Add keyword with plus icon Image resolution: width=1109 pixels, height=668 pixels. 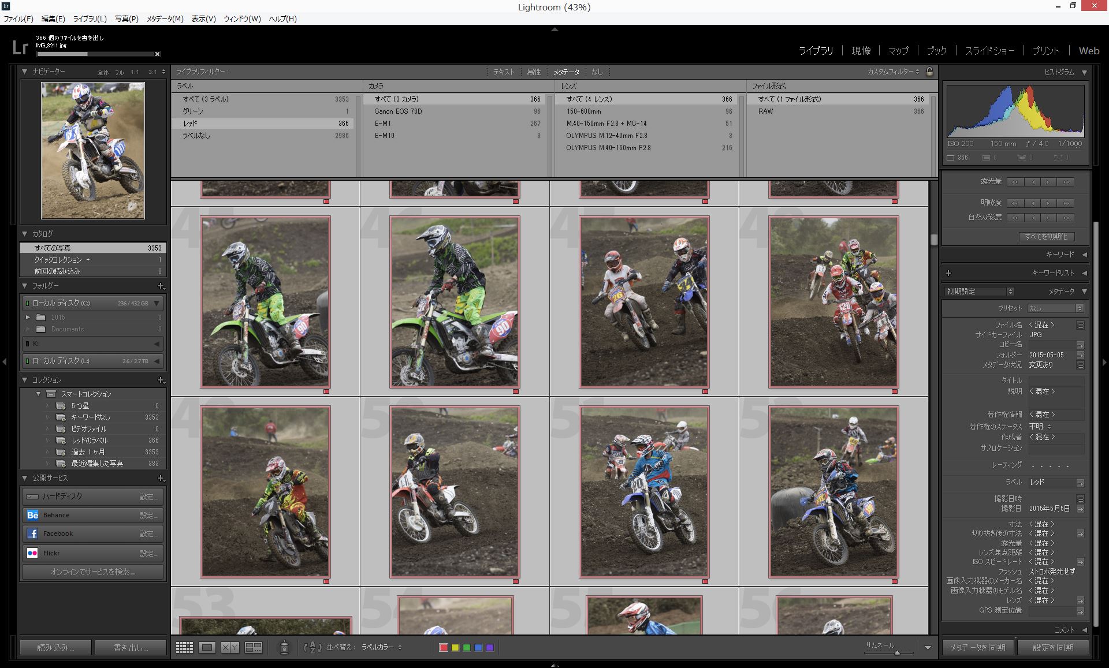pos(948,273)
